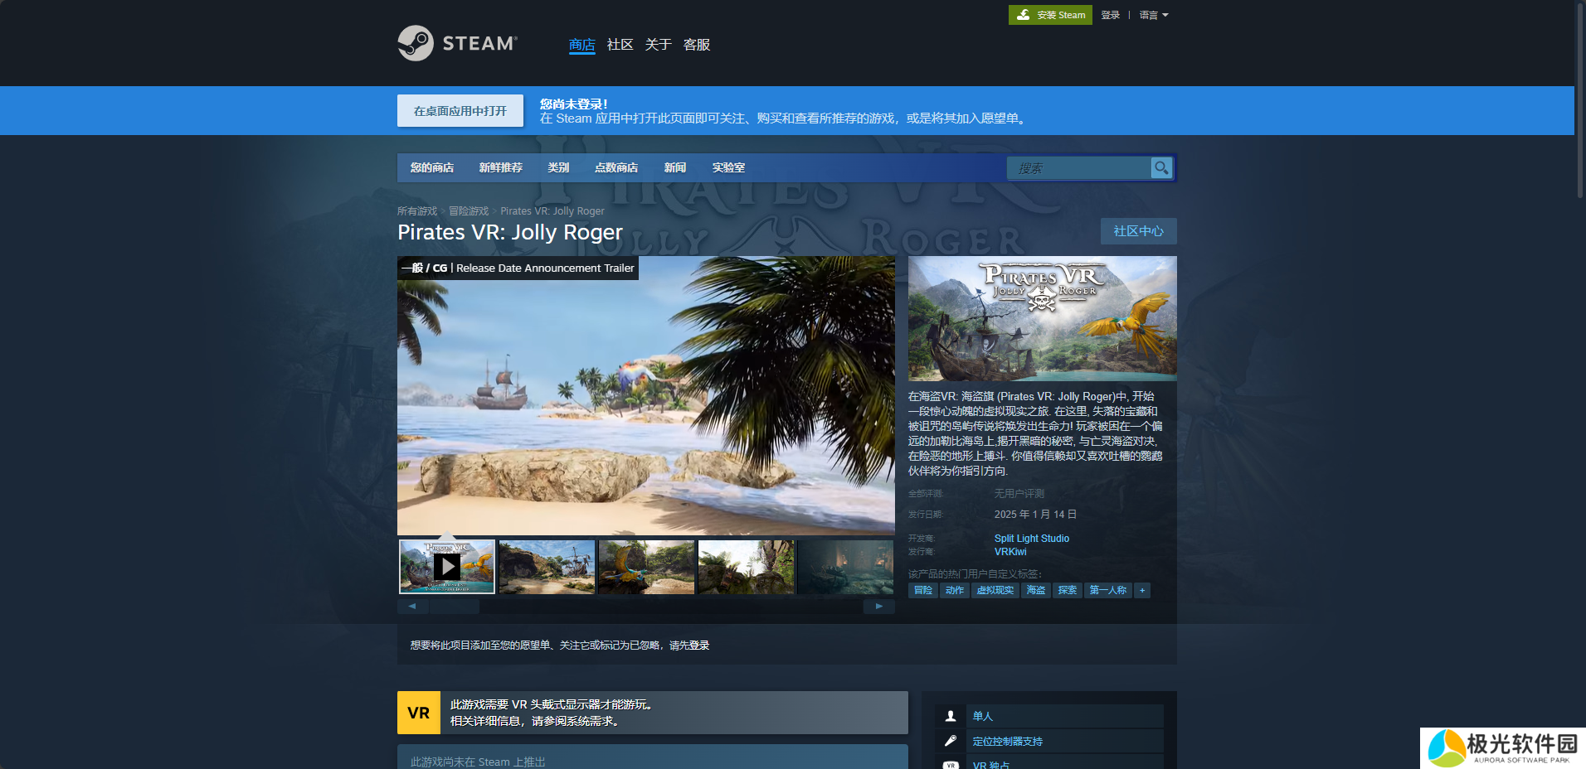The height and width of the screenshot is (769, 1586).
Task: Click the single-player person icon
Action: point(951,716)
